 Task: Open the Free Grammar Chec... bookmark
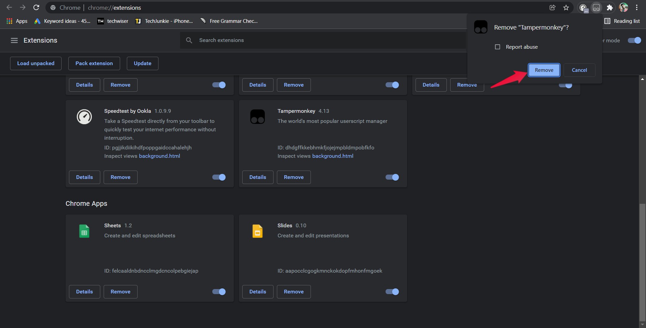pos(229,21)
